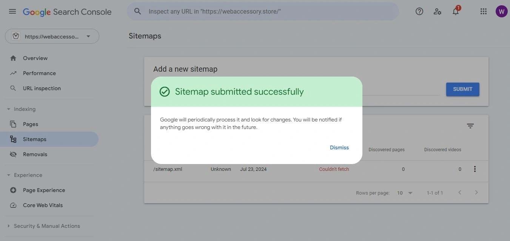Screen dimensions: 510x241
Task: Open the rows per page dropdown
Action: point(405,193)
